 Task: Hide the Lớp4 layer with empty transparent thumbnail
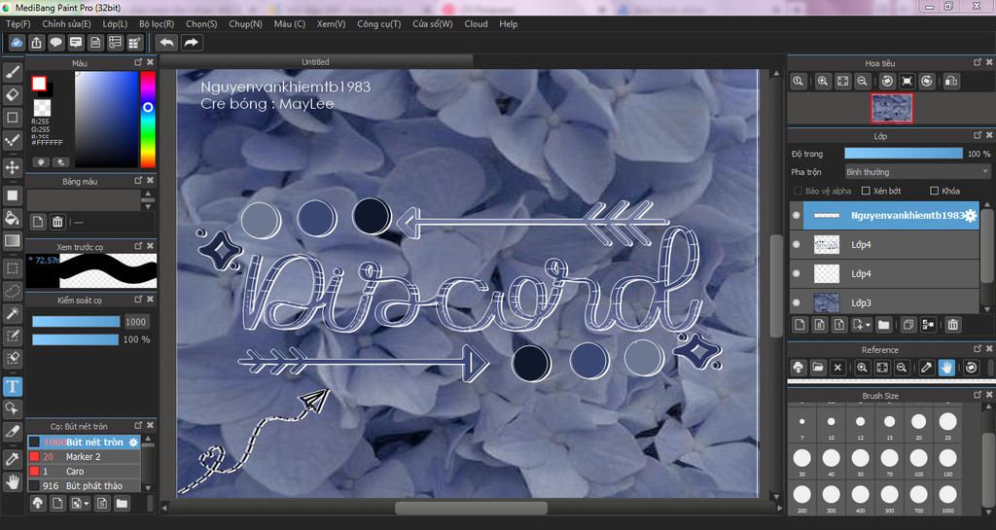(797, 273)
